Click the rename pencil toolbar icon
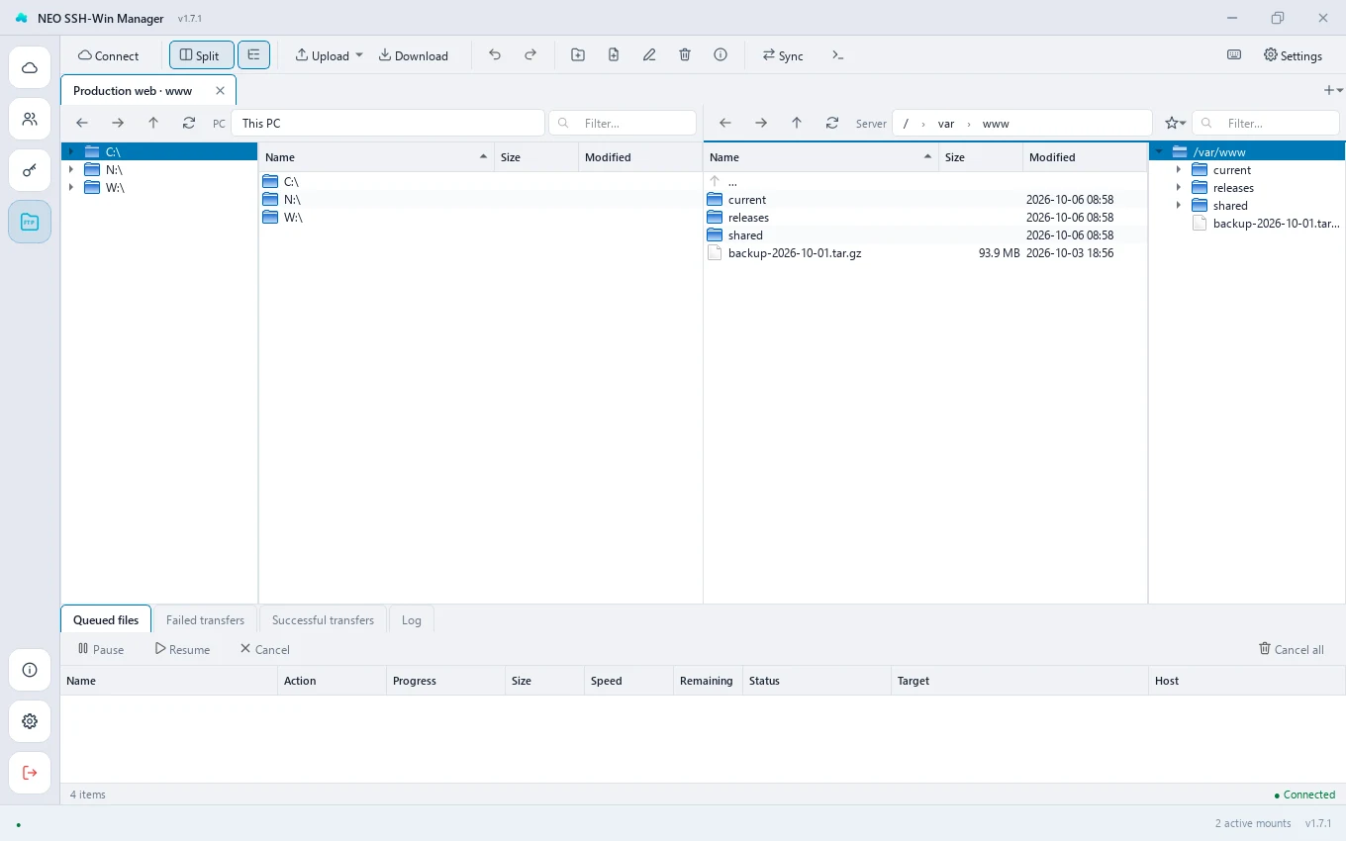 tap(649, 55)
